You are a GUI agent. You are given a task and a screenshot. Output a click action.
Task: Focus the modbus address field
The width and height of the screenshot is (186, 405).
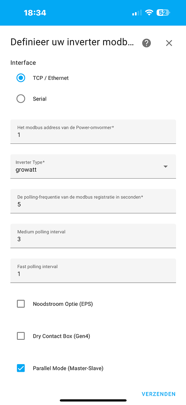[93, 132]
